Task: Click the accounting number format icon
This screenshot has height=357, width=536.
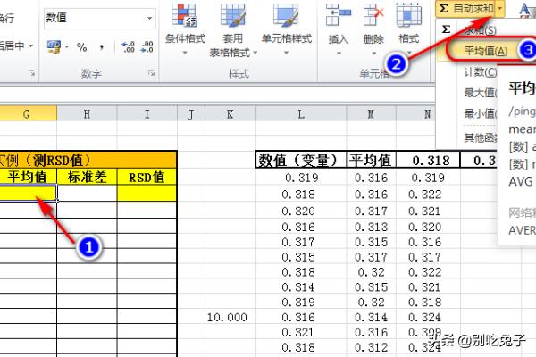Action: (x=54, y=46)
